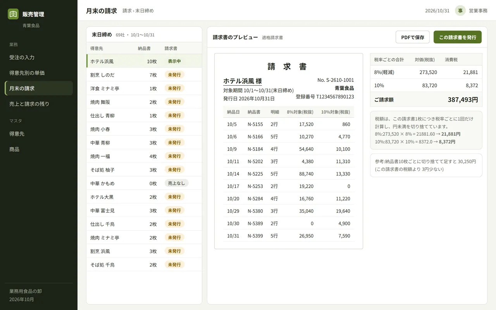The image size is (496, 310).
Task: Open the 商品 master page
Action: [x=39, y=149]
